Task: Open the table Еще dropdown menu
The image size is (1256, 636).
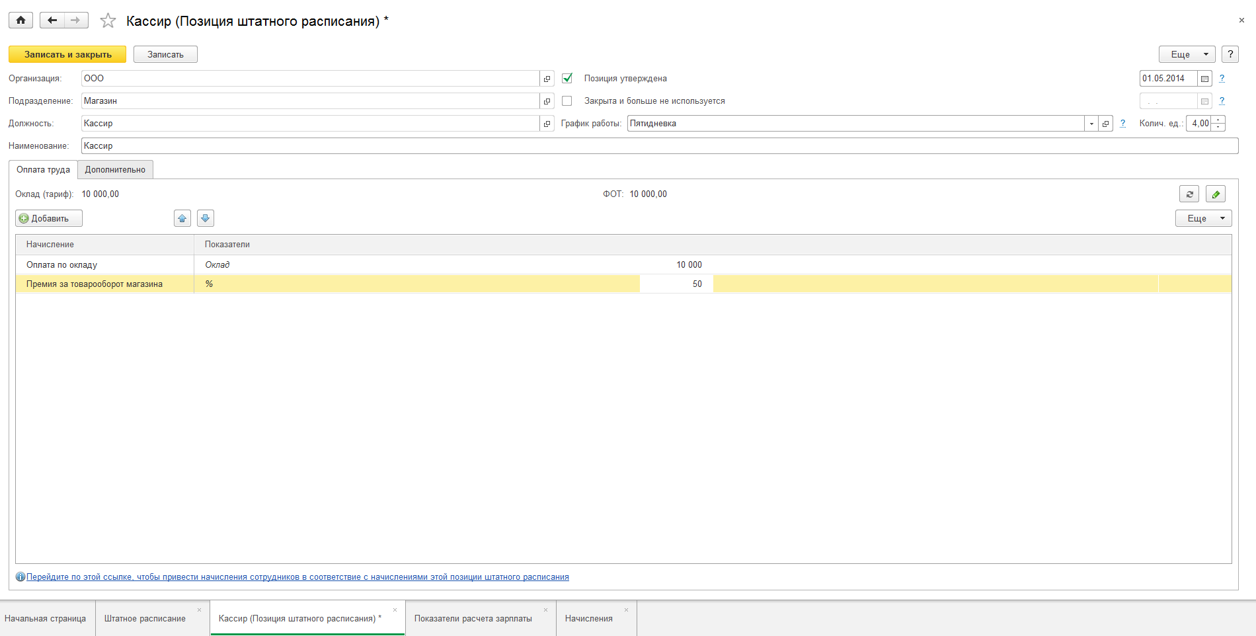Action: point(1204,218)
